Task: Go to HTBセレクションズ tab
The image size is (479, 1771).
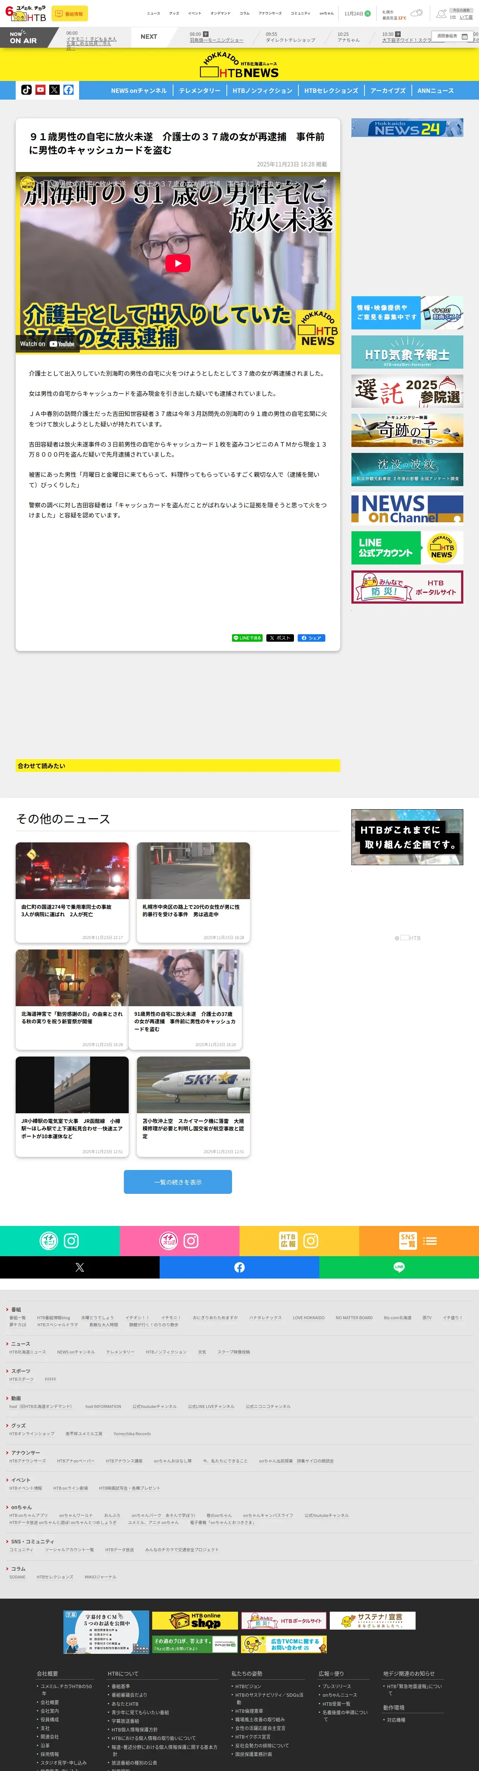Action: [331, 91]
